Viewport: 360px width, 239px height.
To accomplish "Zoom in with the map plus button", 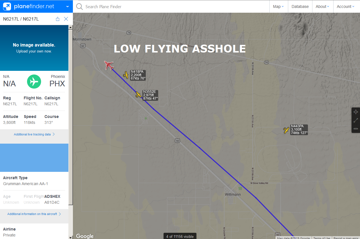I will pos(356,112).
